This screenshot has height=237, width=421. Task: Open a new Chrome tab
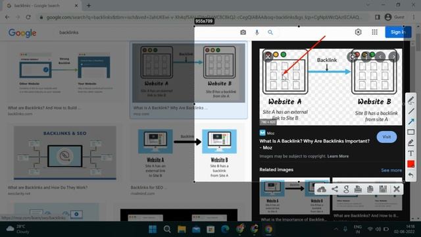coord(89,5)
